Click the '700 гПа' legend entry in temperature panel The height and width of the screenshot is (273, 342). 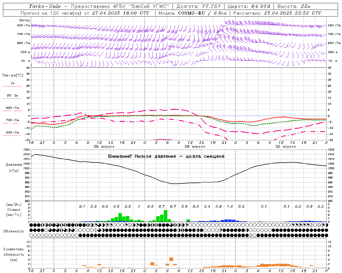point(13,120)
